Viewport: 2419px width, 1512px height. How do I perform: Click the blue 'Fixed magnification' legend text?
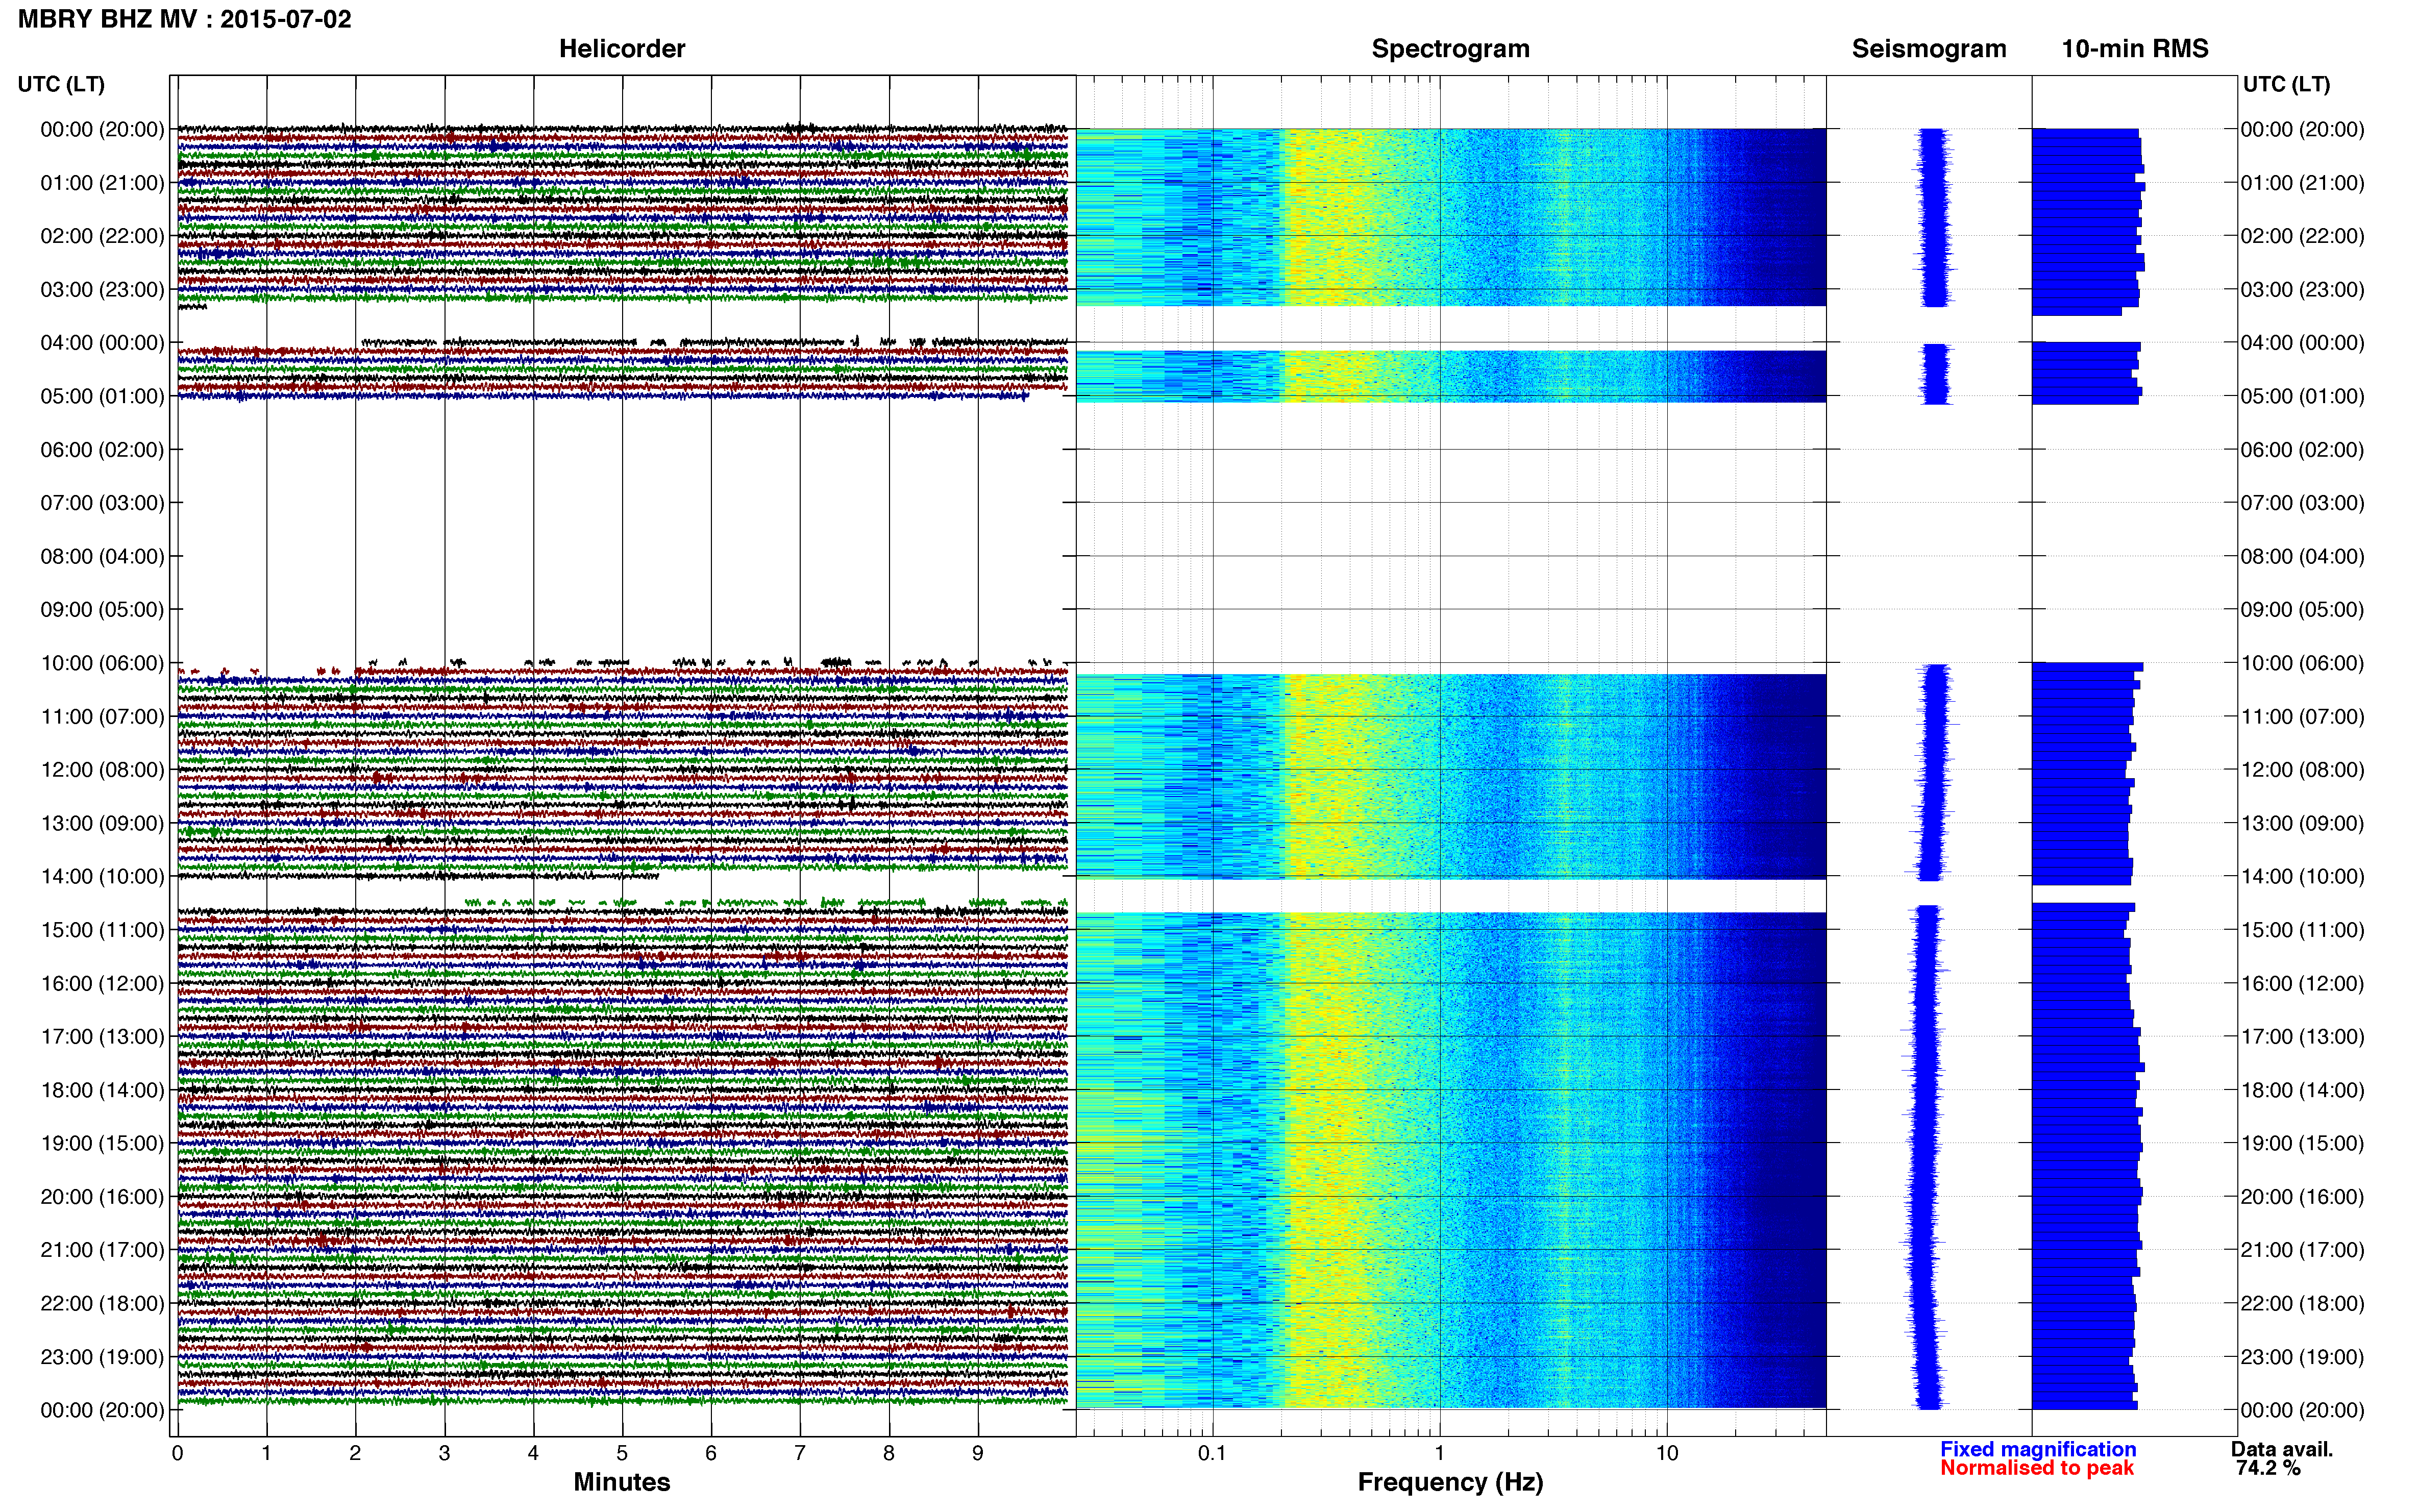tap(2038, 1449)
